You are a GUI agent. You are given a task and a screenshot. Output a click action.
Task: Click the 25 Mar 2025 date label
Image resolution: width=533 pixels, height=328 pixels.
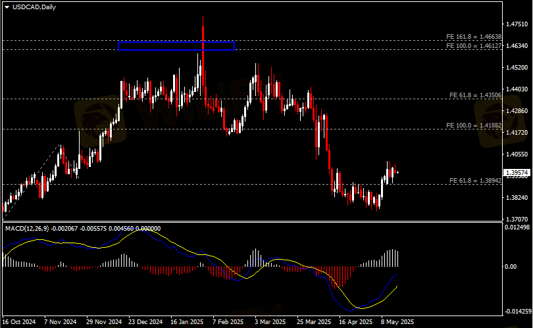click(x=314, y=322)
